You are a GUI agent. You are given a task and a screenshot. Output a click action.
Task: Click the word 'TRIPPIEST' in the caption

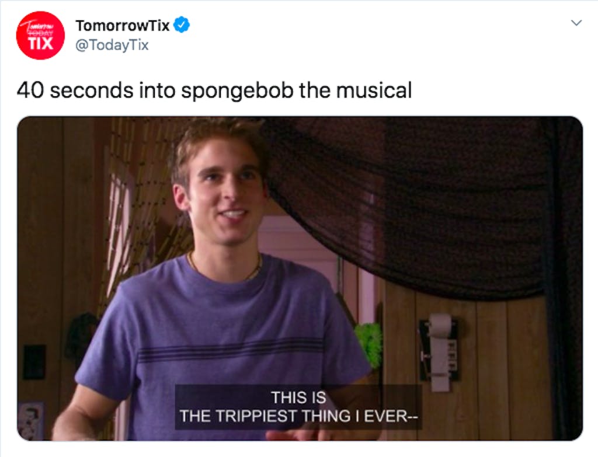click(256, 416)
